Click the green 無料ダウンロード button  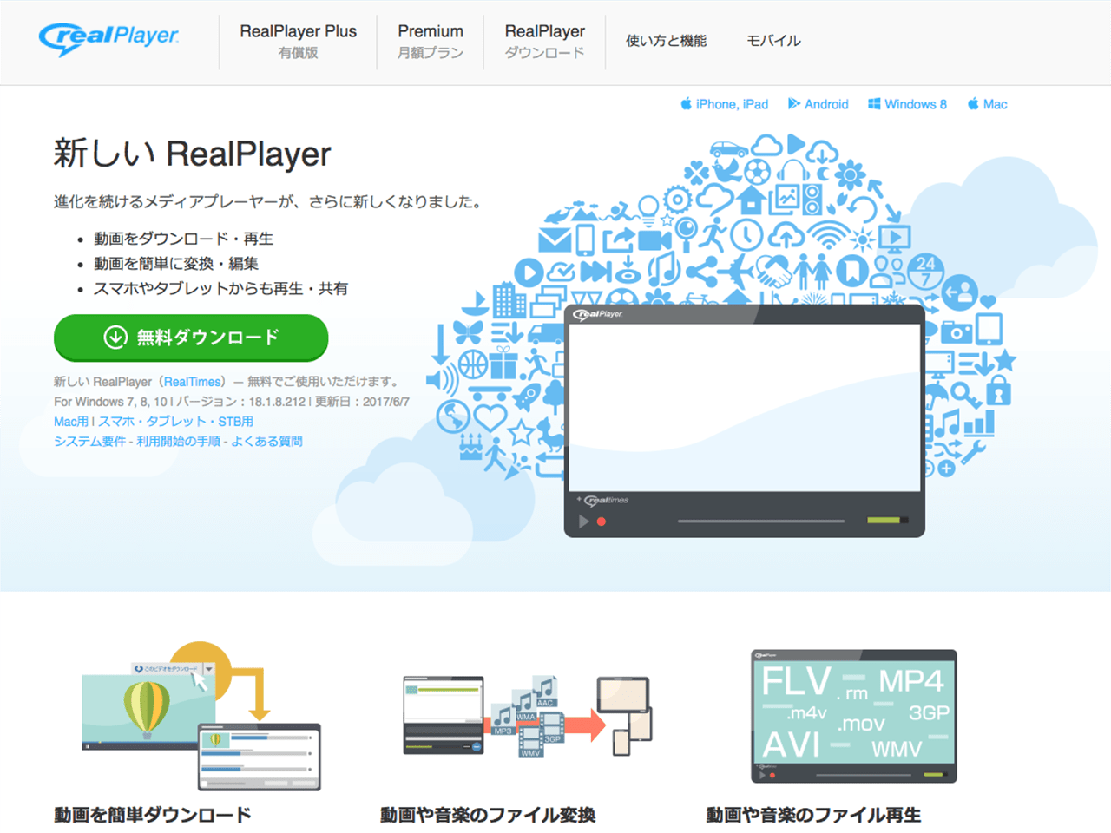tap(191, 338)
